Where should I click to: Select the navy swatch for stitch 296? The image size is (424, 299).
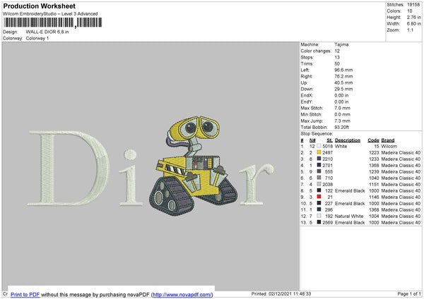tap(319, 209)
